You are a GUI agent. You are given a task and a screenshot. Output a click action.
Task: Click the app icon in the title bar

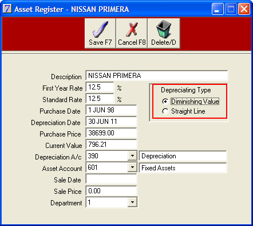(x=7, y=9)
